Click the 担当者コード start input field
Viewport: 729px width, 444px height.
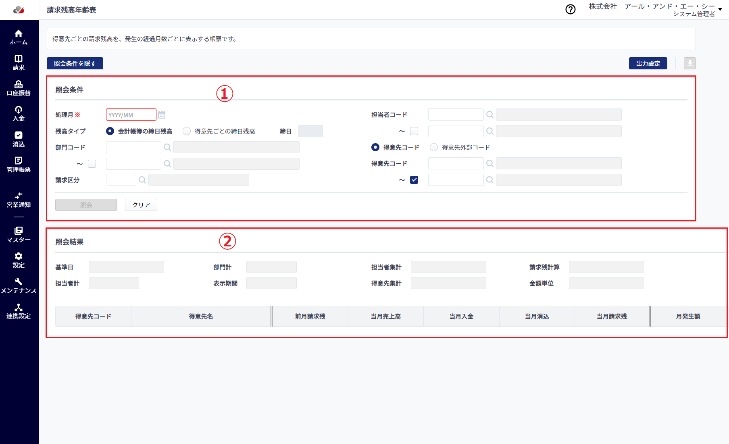pos(456,115)
